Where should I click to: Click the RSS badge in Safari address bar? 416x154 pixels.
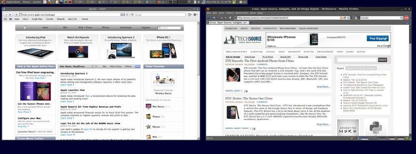[x=123, y=15]
